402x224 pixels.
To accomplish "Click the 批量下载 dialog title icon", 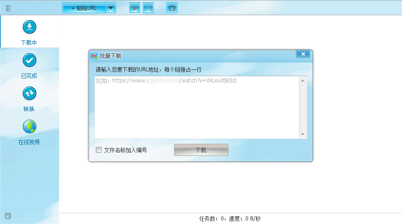I will click(94, 56).
